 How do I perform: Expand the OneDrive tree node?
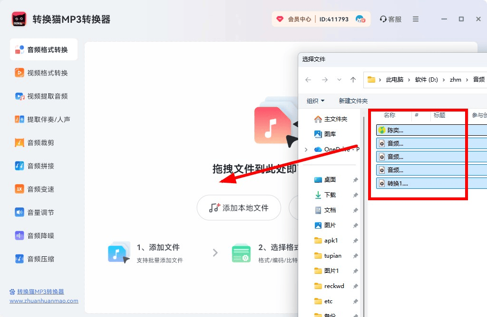point(306,149)
